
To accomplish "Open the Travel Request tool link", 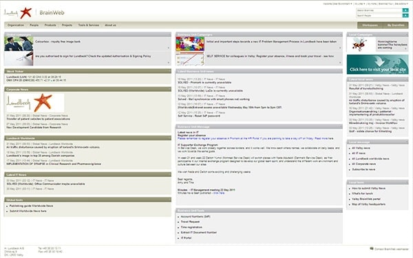I will (x=190, y=222).
